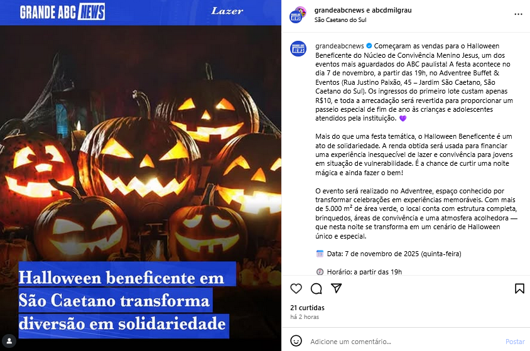530x351 pixels.
Task: Open the grandeabcnews profile picture in the header
Action: (x=298, y=15)
